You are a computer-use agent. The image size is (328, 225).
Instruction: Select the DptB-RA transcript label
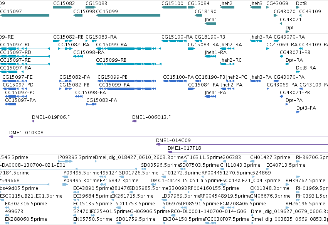pos(306,68)
